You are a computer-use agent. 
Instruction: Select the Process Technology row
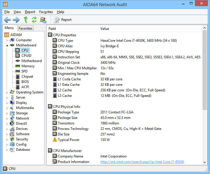click(125, 129)
